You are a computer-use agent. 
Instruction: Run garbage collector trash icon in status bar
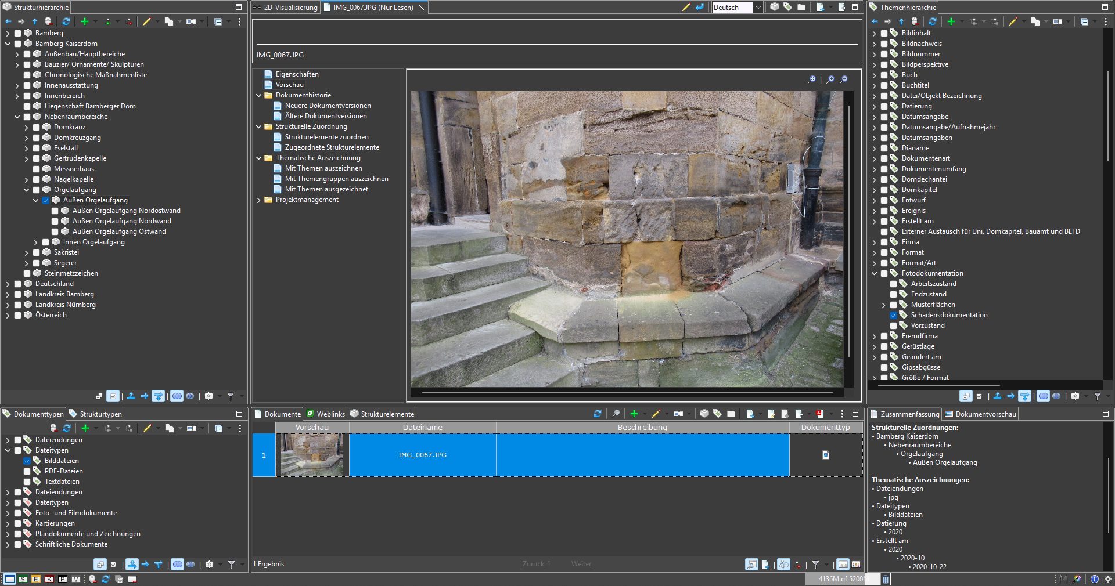[x=886, y=579]
